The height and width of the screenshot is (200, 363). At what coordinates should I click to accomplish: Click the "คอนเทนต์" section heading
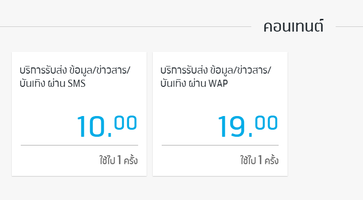click(293, 26)
